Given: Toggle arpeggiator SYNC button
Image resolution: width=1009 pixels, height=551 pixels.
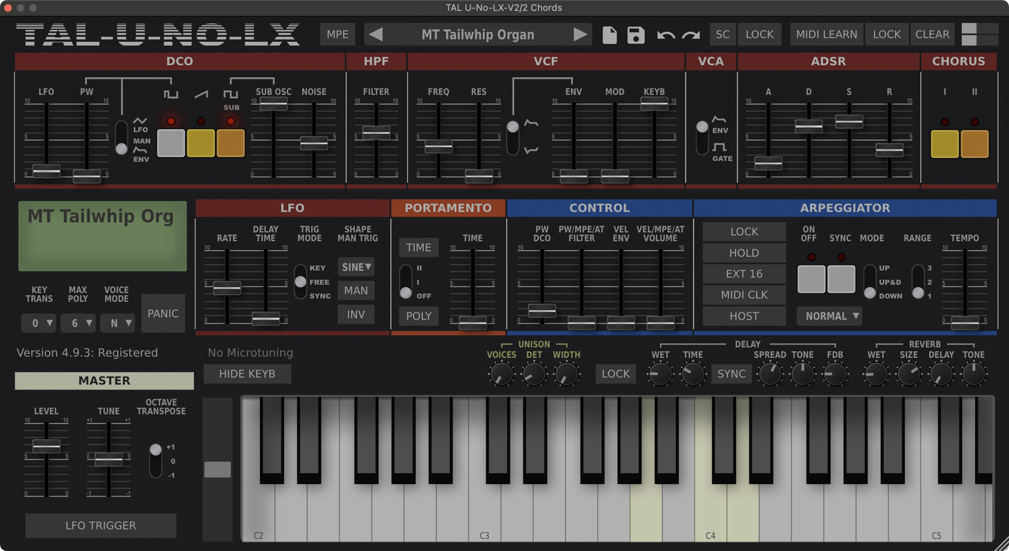Looking at the screenshot, I should tap(841, 278).
